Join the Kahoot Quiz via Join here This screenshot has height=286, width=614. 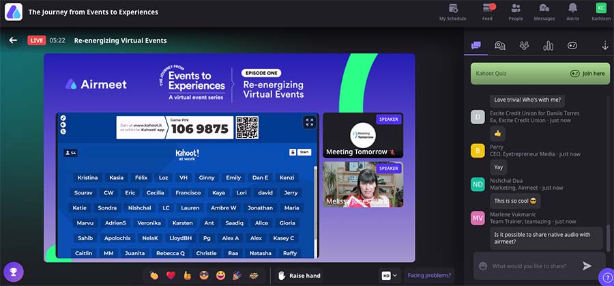(587, 73)
